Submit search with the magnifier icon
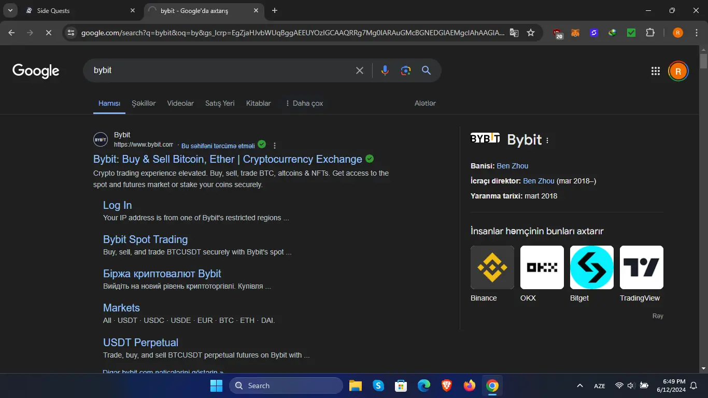Image resolution: width=708 pixels, height=398 pixels. (426, 70)
